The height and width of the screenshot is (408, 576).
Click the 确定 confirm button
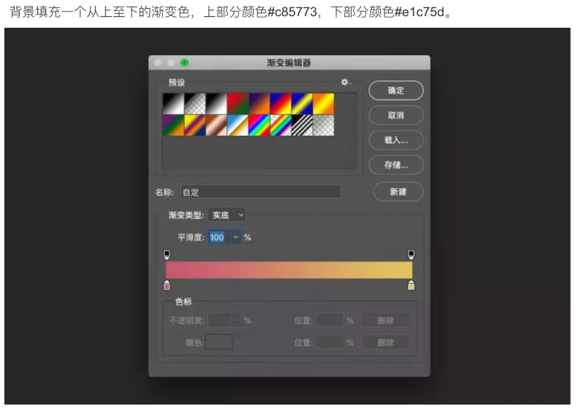(396, 91)
